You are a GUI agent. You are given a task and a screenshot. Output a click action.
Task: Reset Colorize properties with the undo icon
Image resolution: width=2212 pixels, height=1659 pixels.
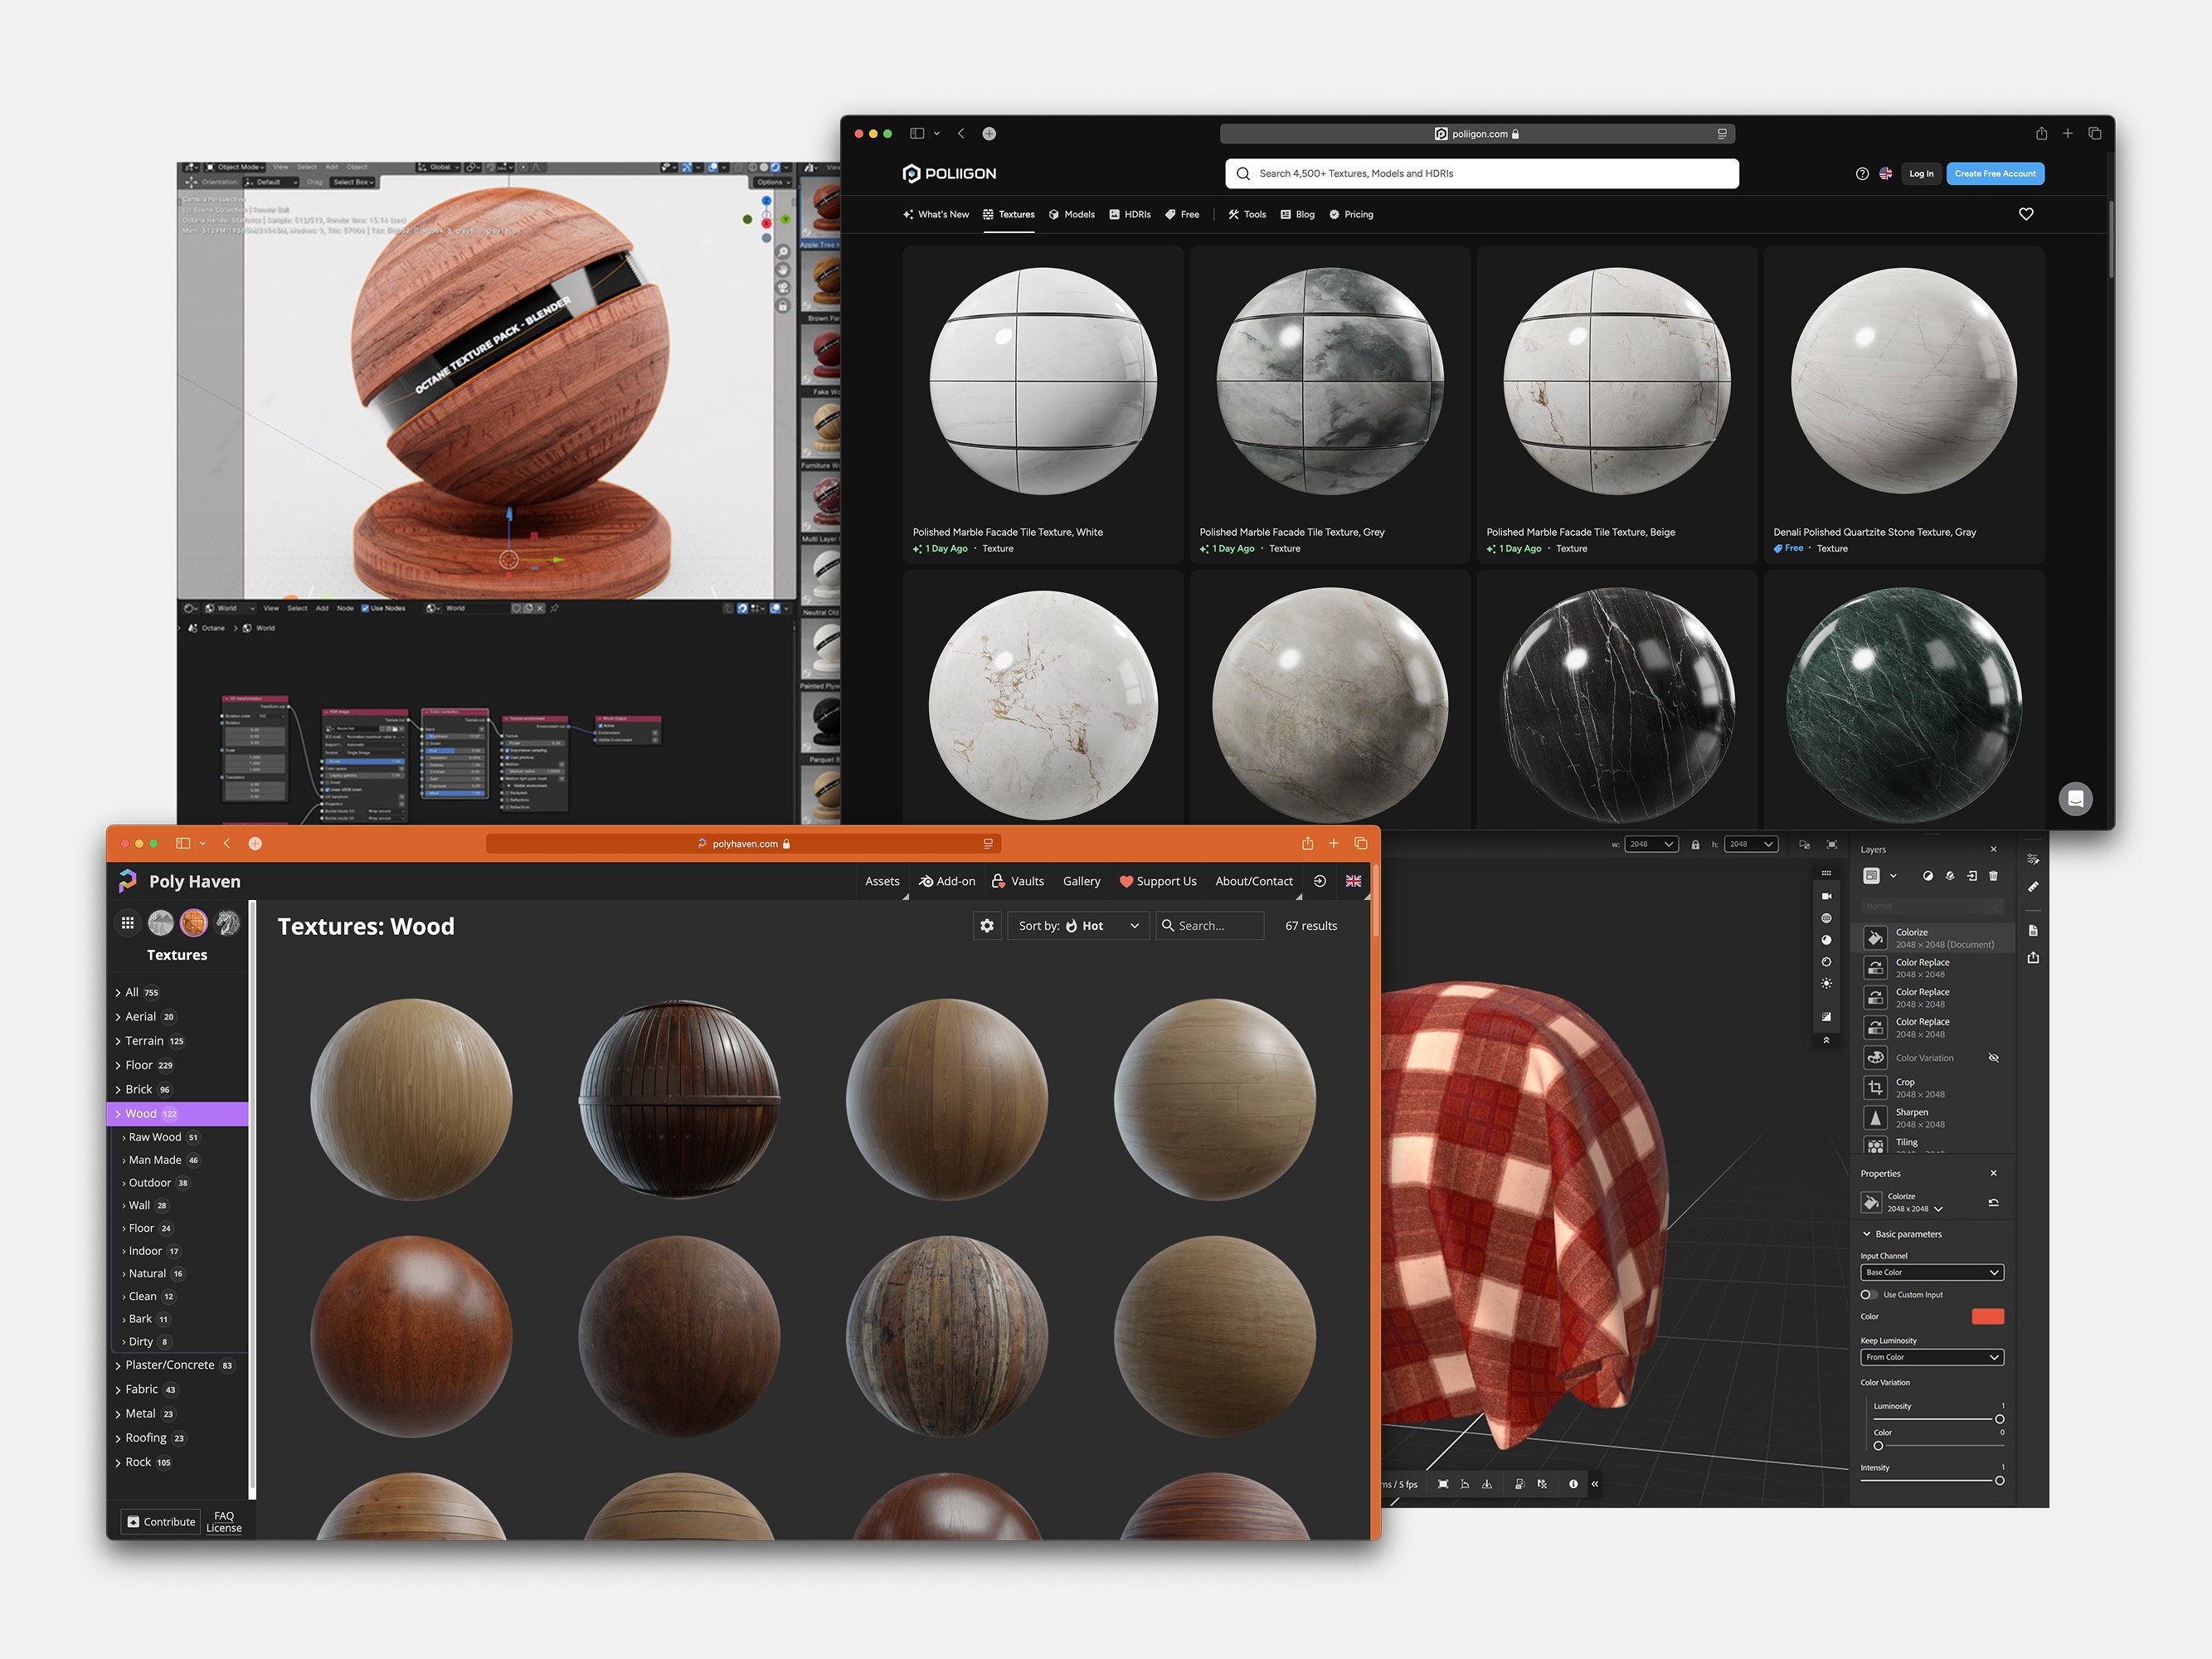pos(1993,1202)
